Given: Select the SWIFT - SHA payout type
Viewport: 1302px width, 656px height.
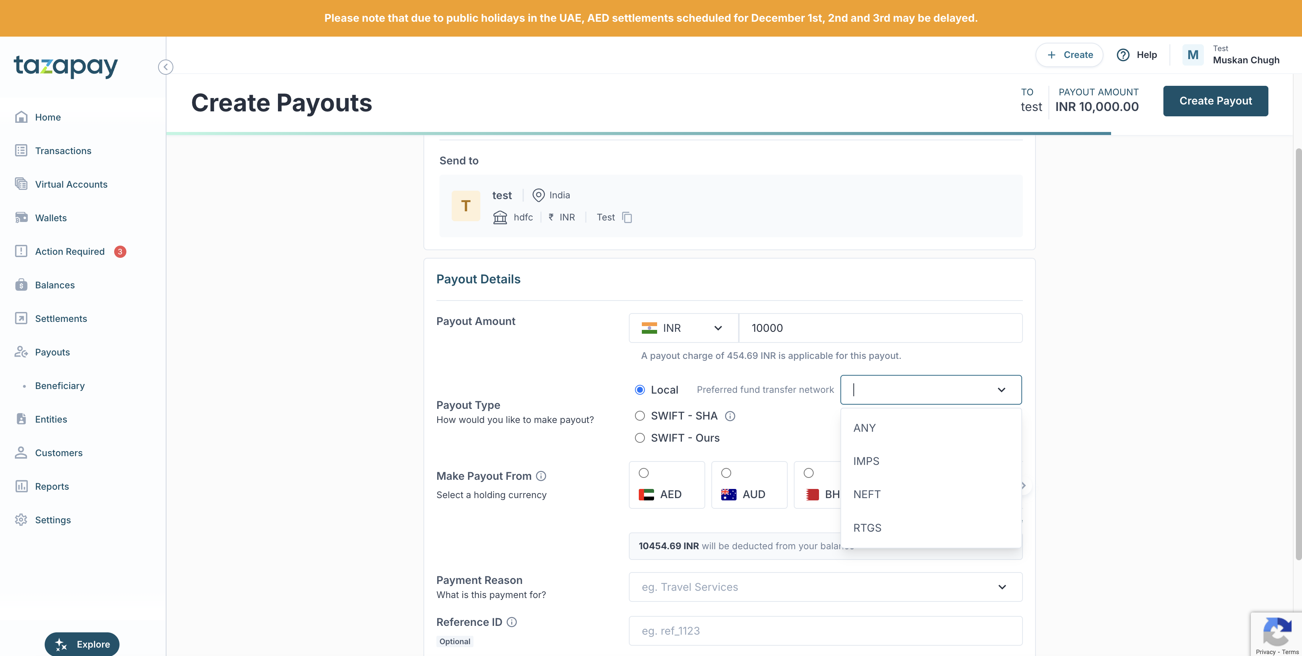Looking at the screenshot, I should point(640,416).
